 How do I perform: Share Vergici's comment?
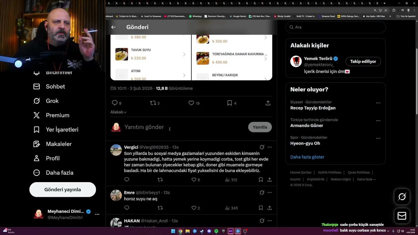[x=269, y=180]
